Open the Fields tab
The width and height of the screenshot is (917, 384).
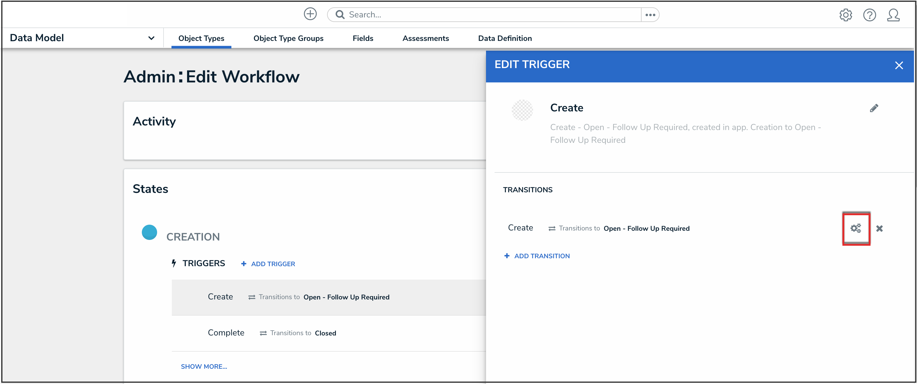[x=363, y=38]
